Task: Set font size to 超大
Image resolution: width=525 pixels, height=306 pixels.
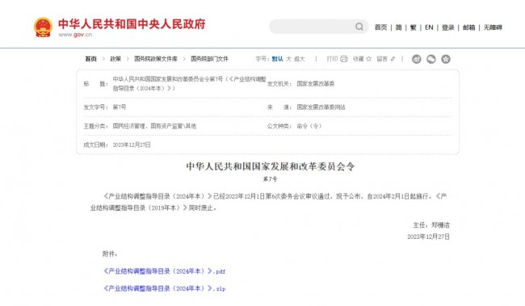Action: pyautogui.click(x=300, y=59)
